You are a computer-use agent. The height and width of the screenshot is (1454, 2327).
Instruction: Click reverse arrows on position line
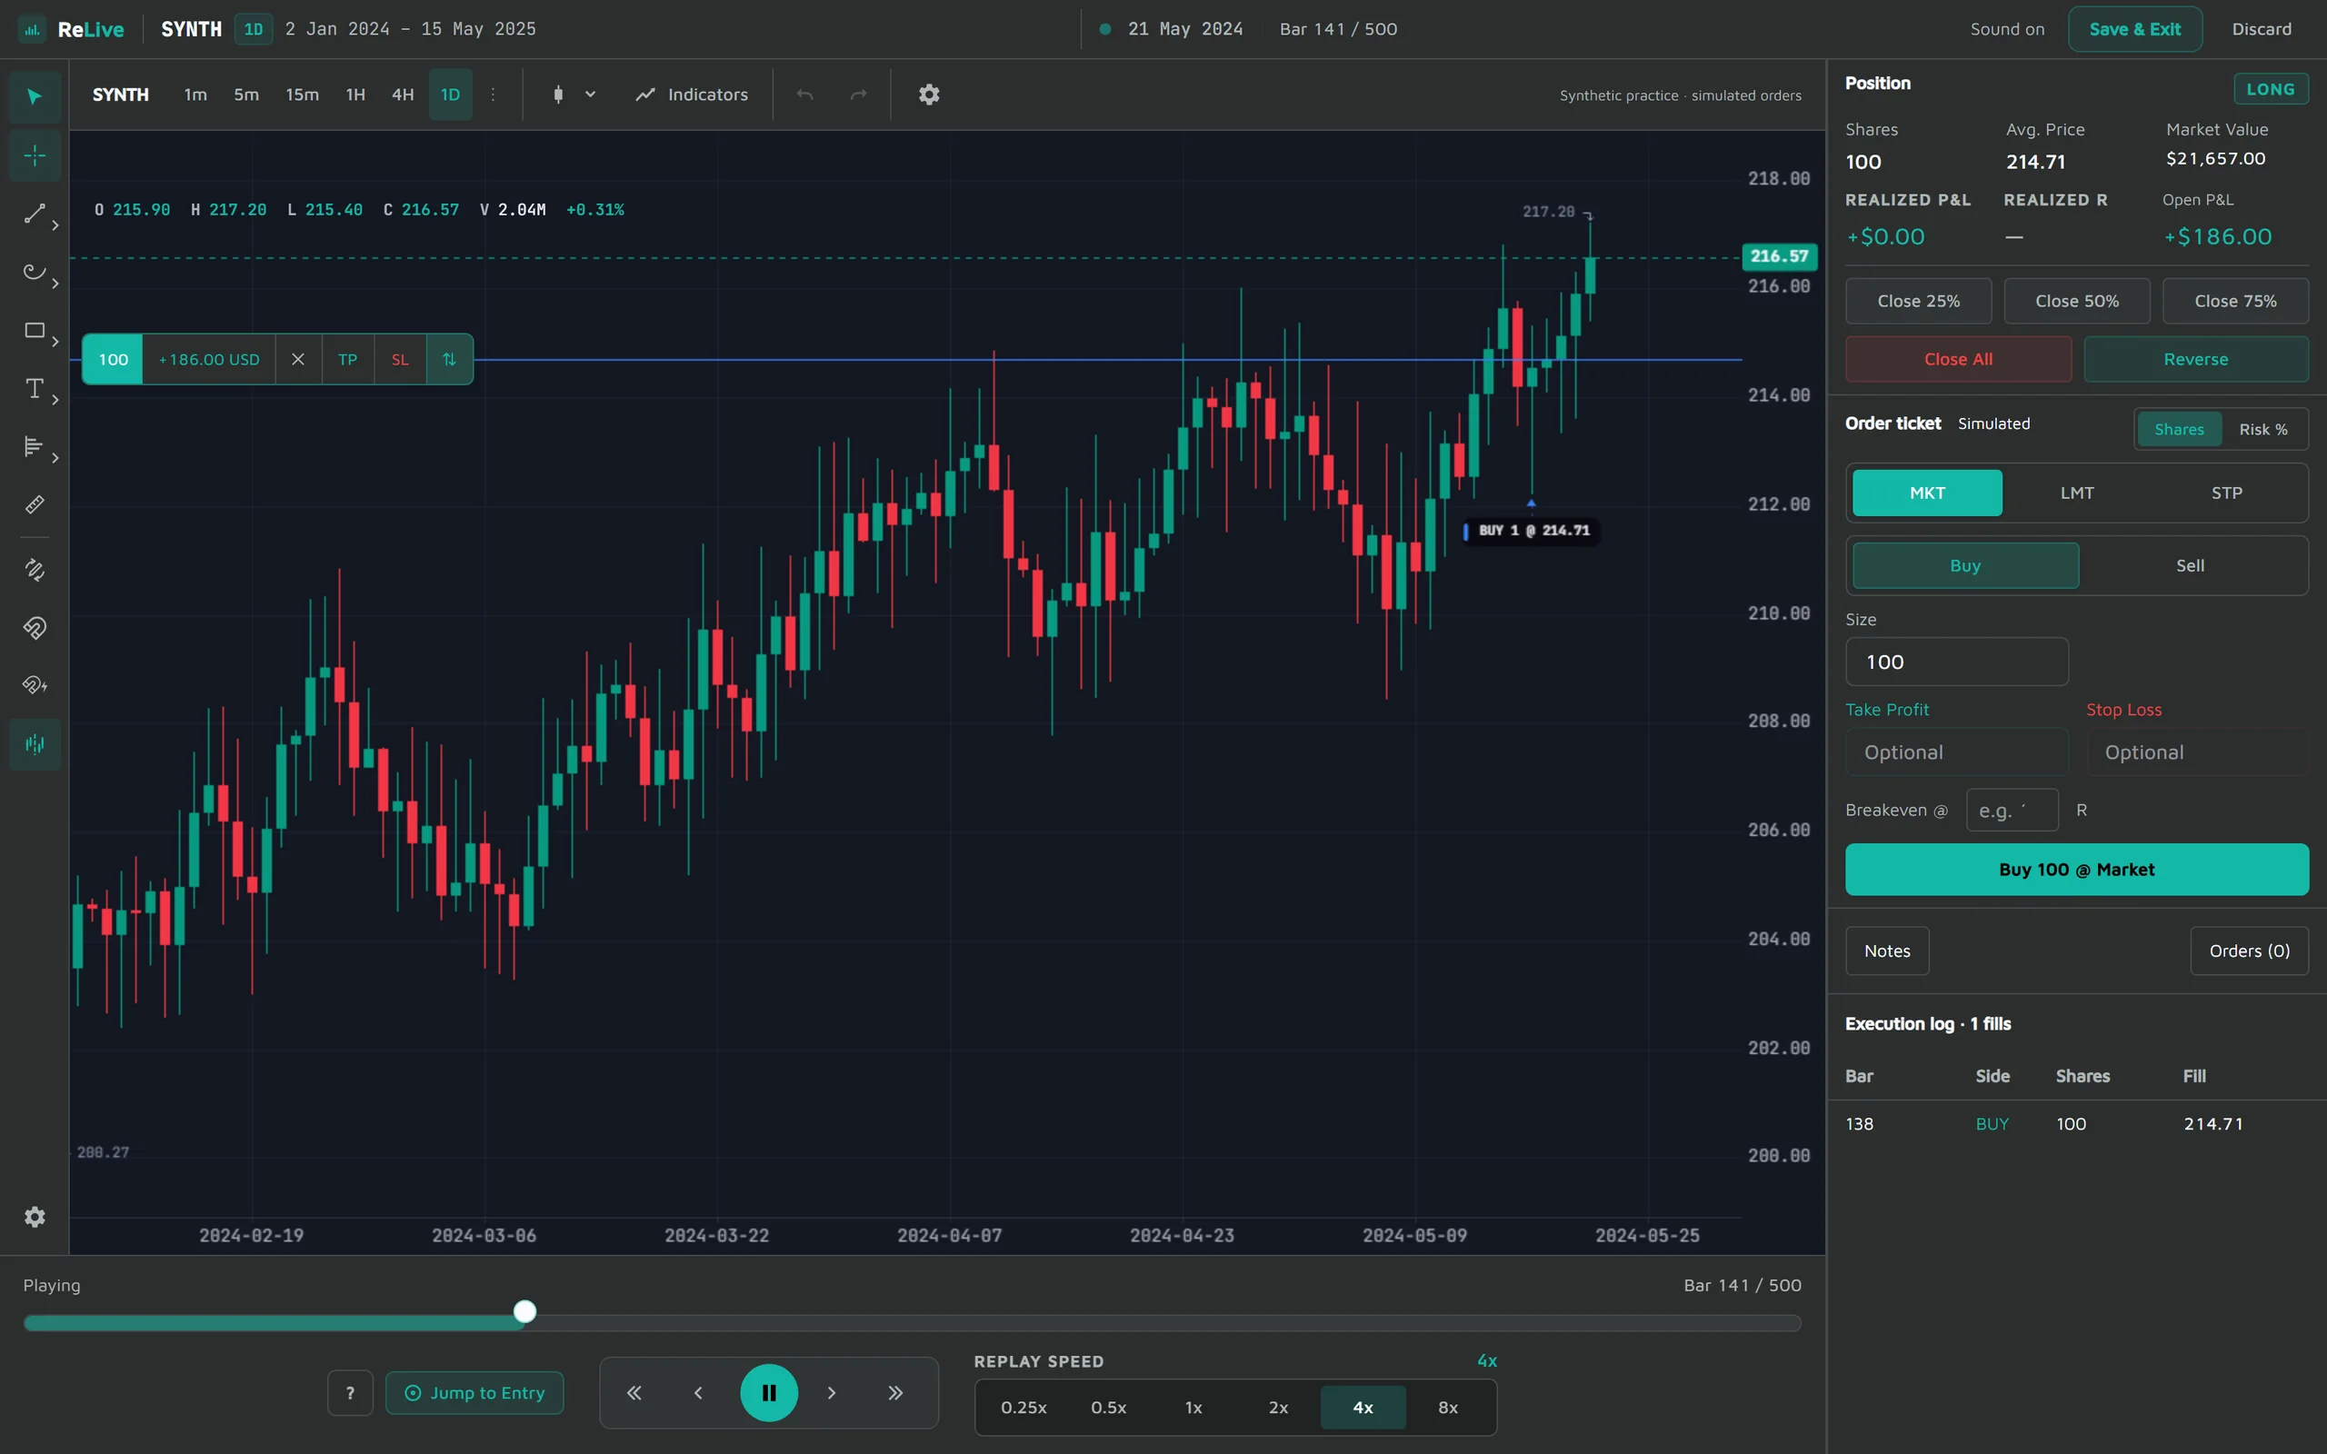[449, 360]
